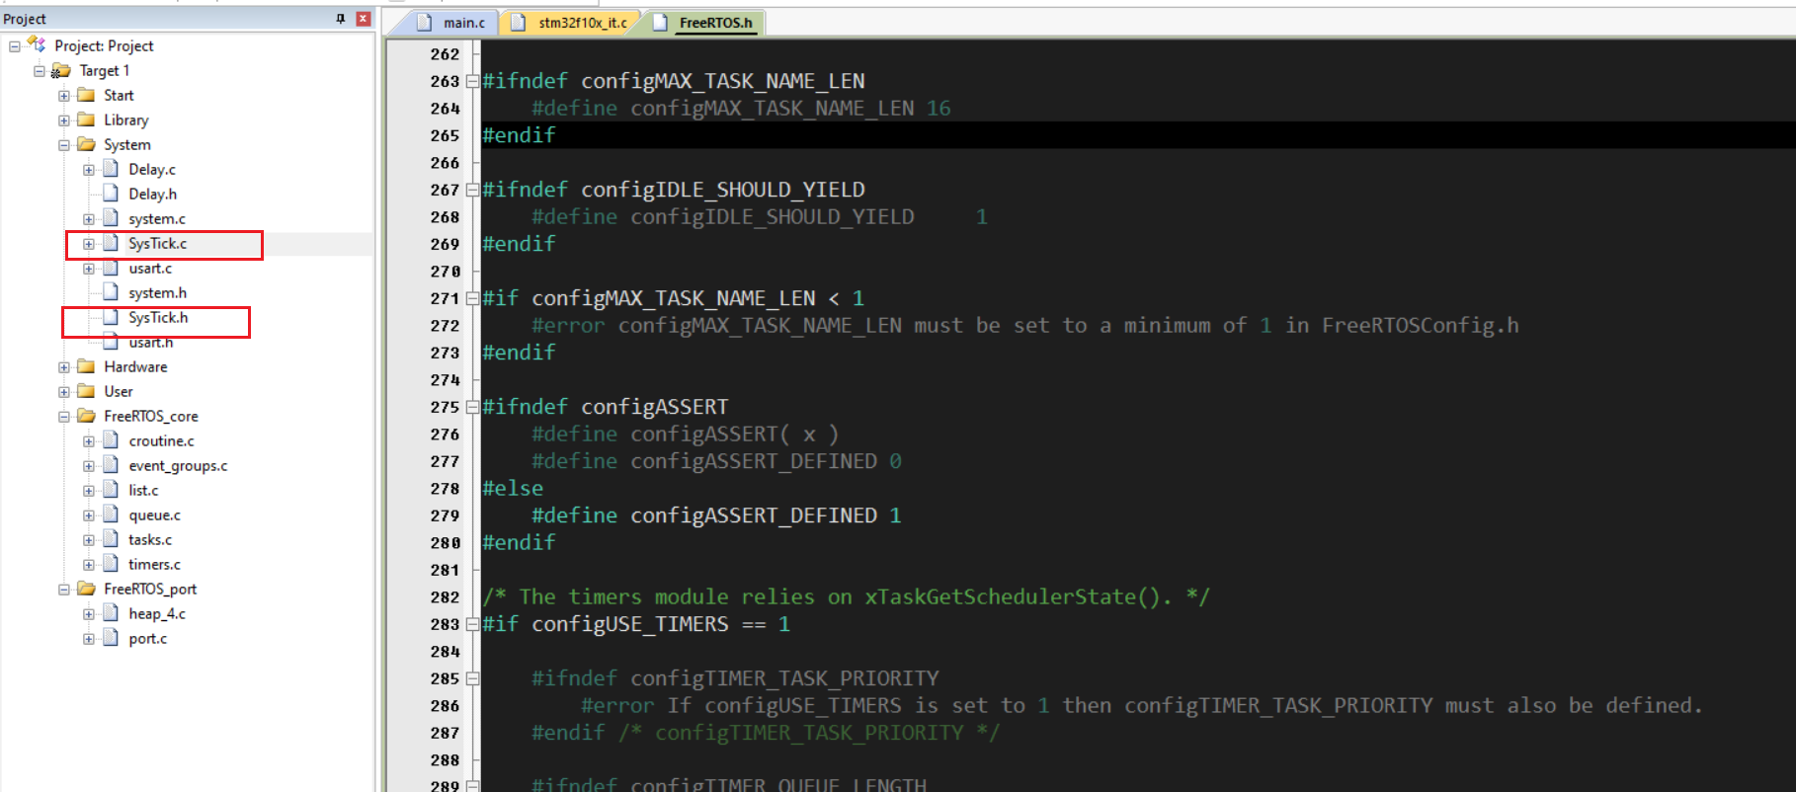This screenshot has width=1796, height=792.
Task: Collapse the Target 1 node
Action: point(40,71)
